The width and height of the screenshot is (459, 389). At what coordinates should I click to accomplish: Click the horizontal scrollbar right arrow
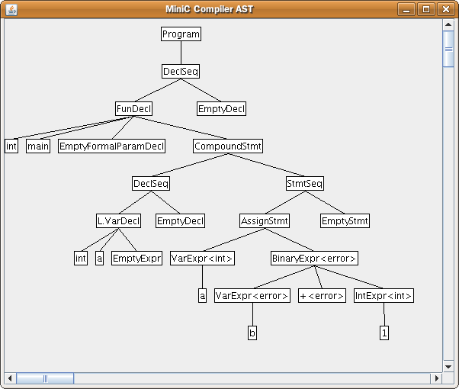[437, 378]
